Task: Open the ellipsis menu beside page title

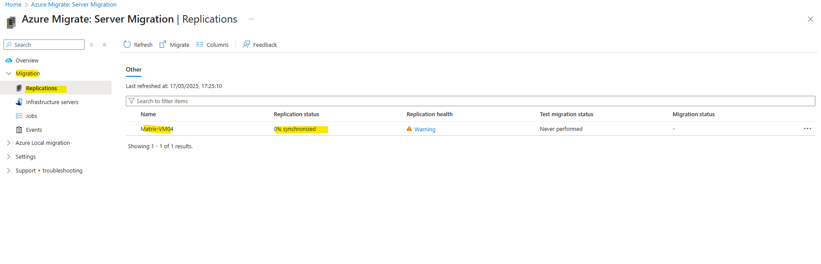Action: [251, 19]
